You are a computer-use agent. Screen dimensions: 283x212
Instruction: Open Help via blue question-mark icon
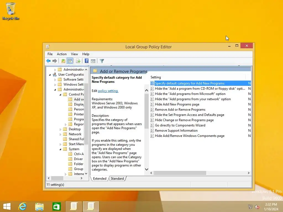(87, 61)
